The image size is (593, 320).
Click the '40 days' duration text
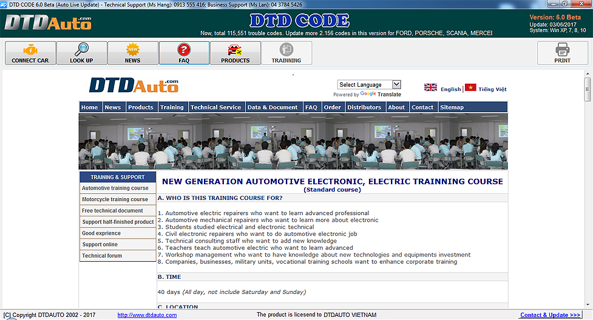tap(169, 292)
